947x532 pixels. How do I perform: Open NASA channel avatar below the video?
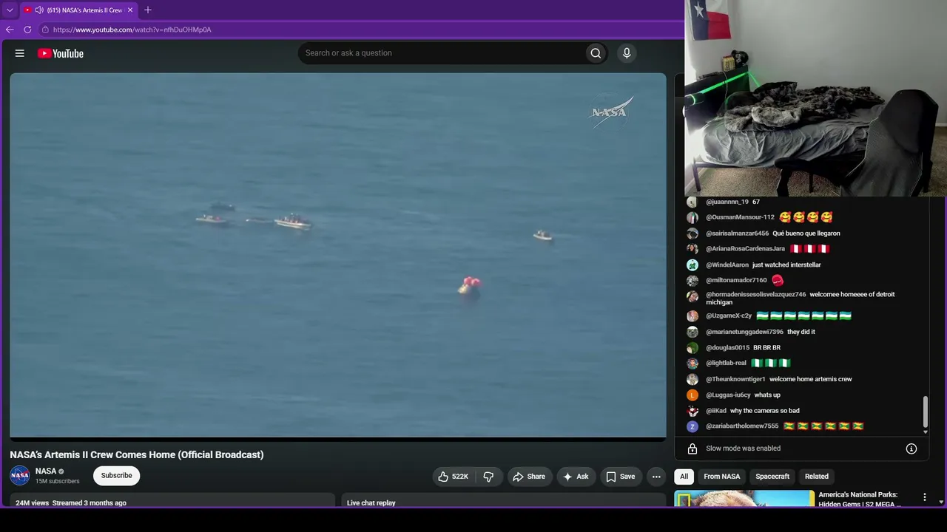click(x=20, y=476)
